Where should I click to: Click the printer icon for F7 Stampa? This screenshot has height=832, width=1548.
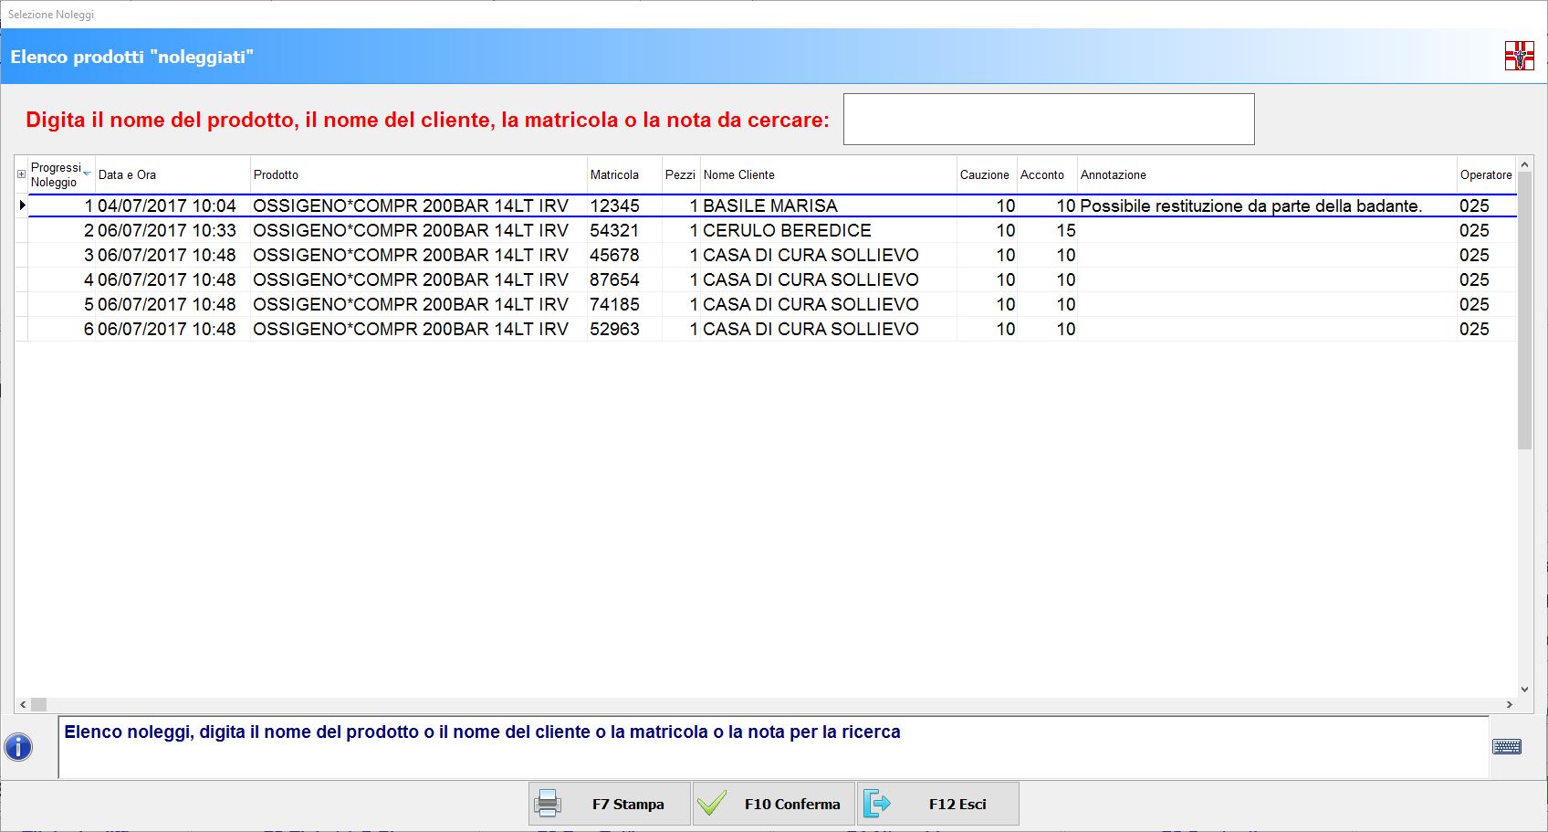(x=548, y=804)
